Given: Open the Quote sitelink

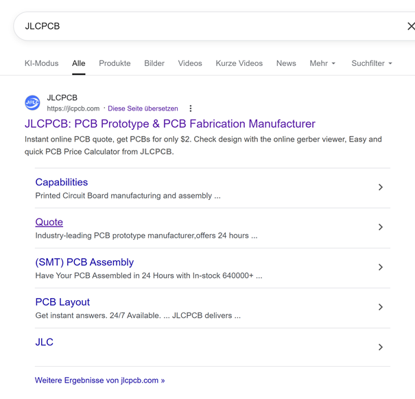Looking at the screenshot, I should (49, 222).
